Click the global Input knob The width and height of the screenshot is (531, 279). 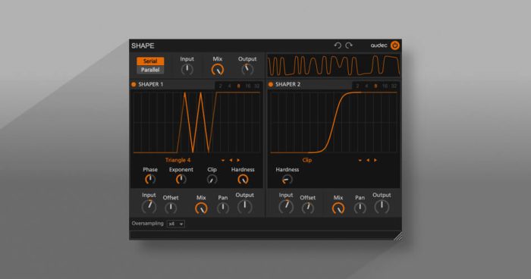187,70
